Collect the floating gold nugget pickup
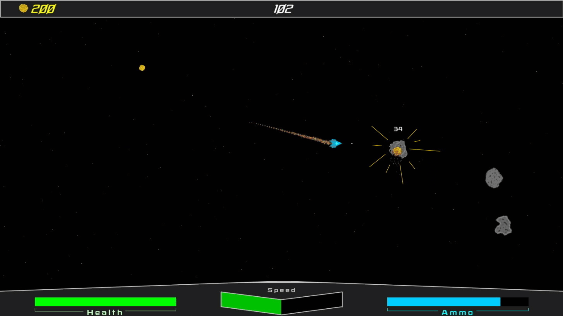The width and height of the screenshot is (563, 316). point(142,68)
